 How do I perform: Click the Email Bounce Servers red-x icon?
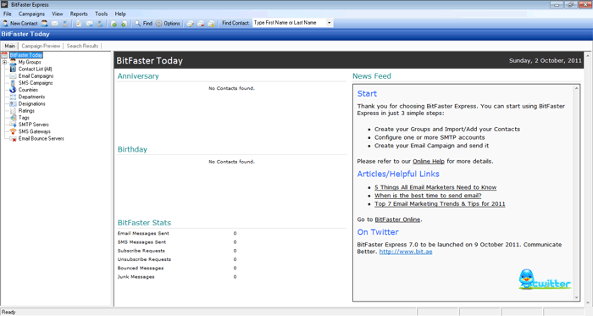click(x=13, y=139)
